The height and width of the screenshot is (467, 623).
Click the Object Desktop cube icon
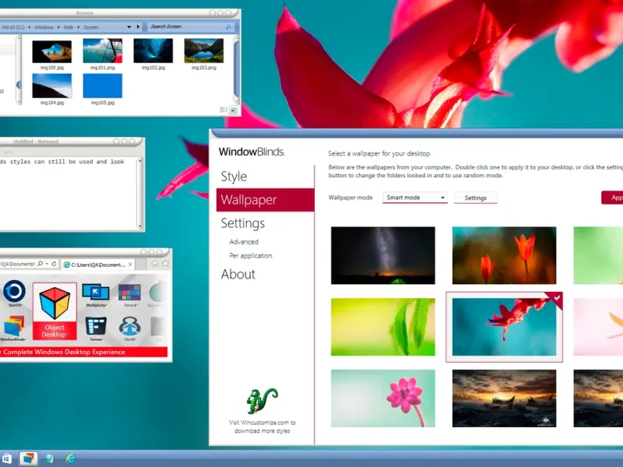55,304
